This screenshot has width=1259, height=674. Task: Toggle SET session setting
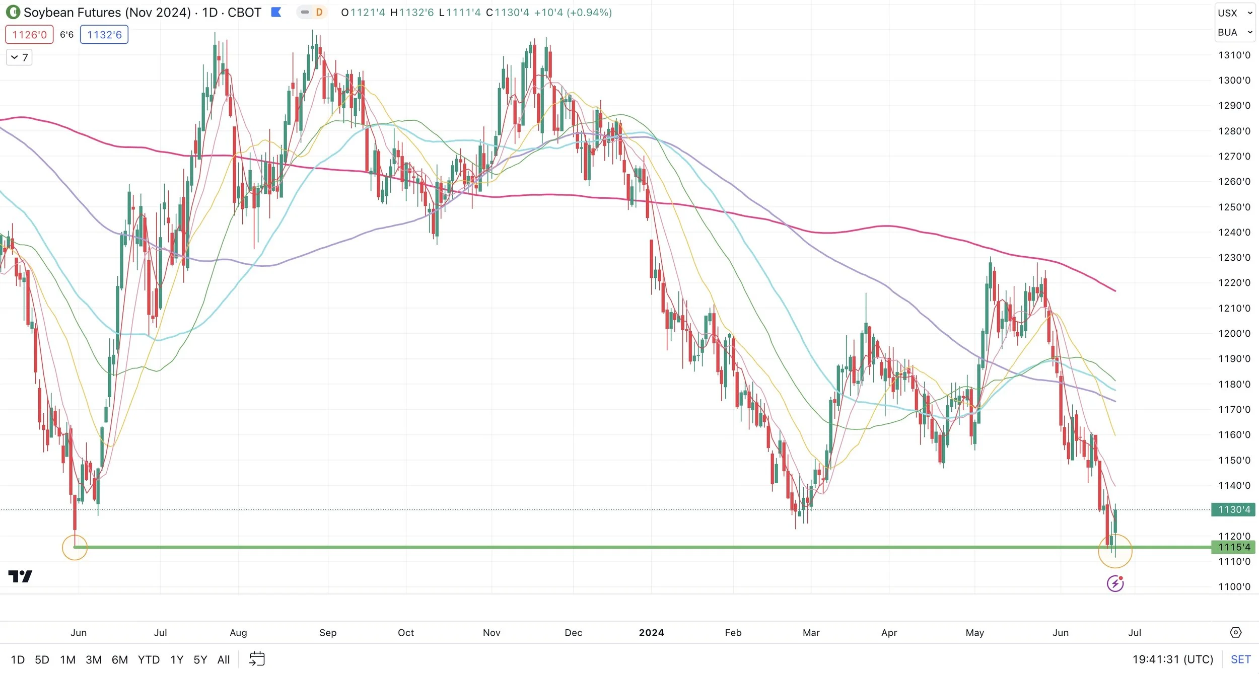click(x=1240, y=659)
